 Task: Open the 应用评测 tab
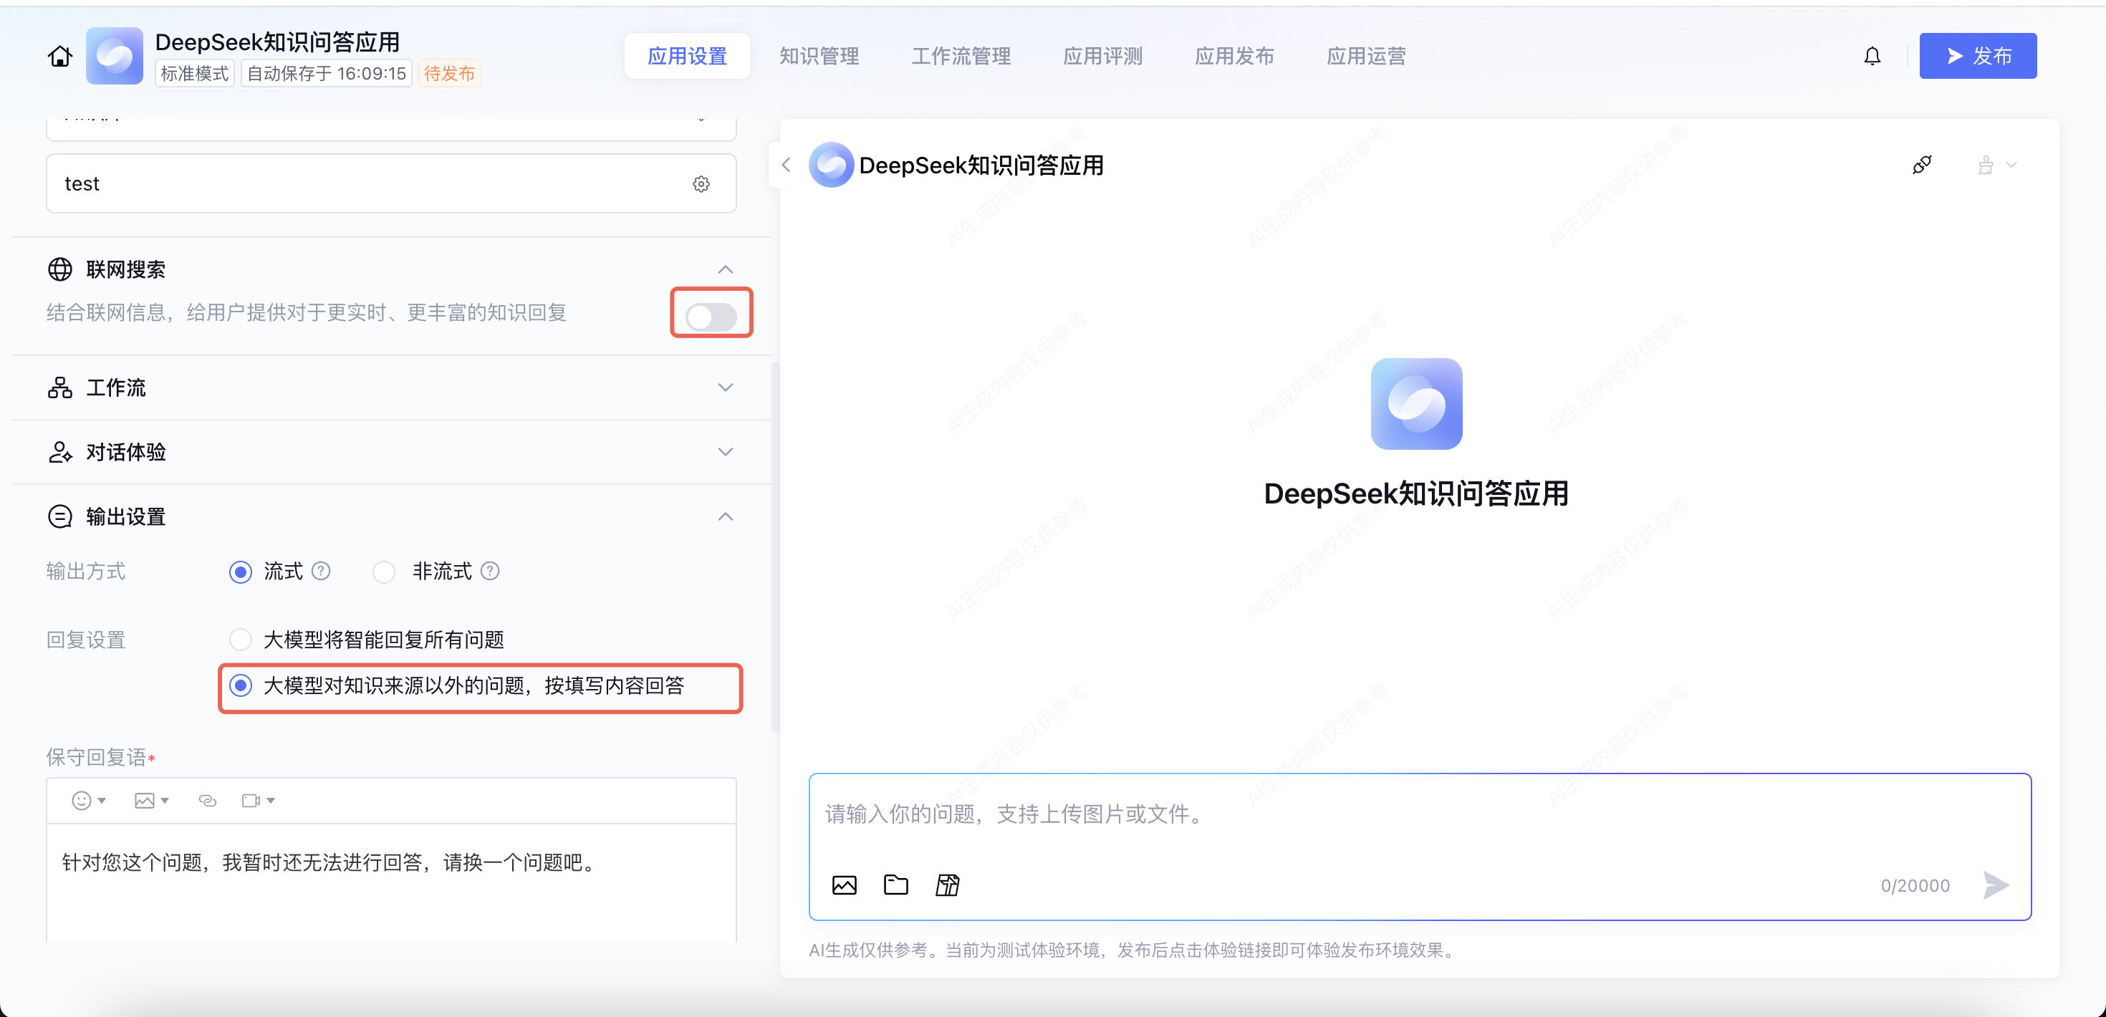pyautogui.click(x=1102, y=57)
